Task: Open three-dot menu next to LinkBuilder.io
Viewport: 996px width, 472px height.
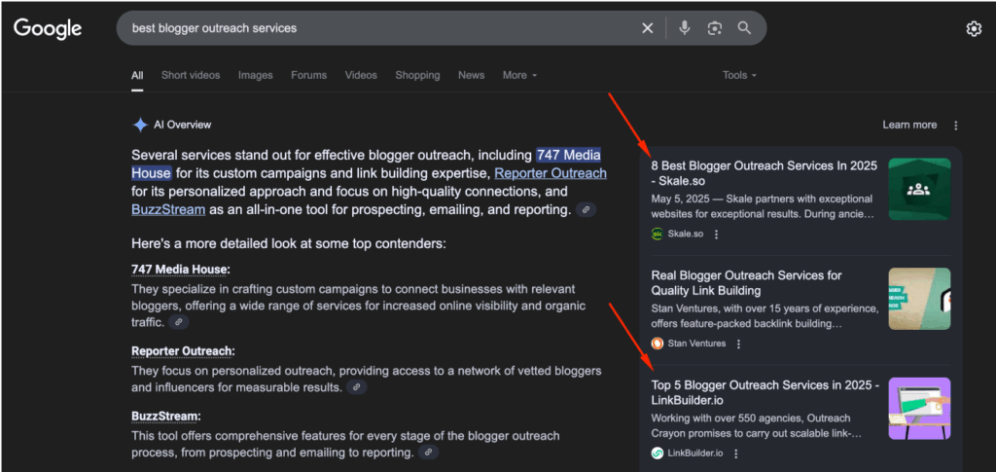Action: coord(736,454)
